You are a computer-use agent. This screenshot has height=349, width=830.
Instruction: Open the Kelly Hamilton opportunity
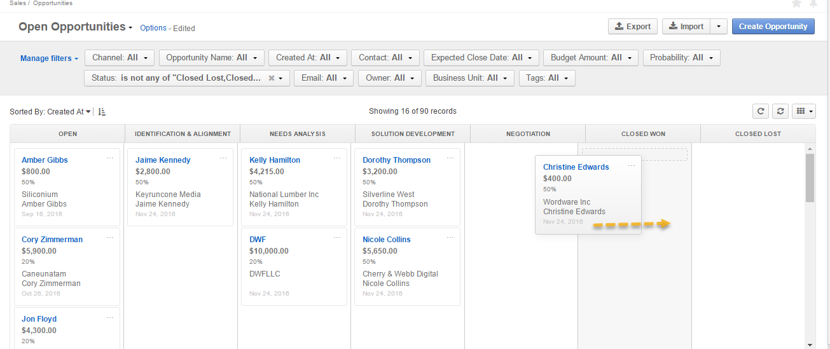(x=275, y=160)
